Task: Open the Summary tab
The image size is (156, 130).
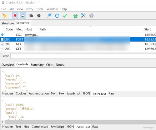Action: (37, 65)
